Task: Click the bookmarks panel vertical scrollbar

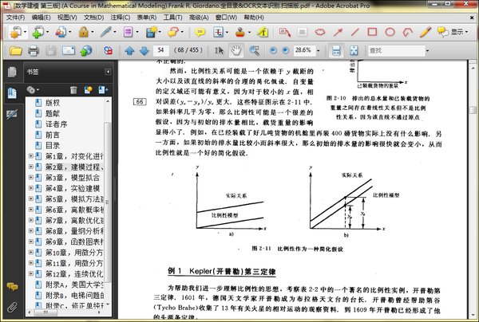Action: click(107, 201)
